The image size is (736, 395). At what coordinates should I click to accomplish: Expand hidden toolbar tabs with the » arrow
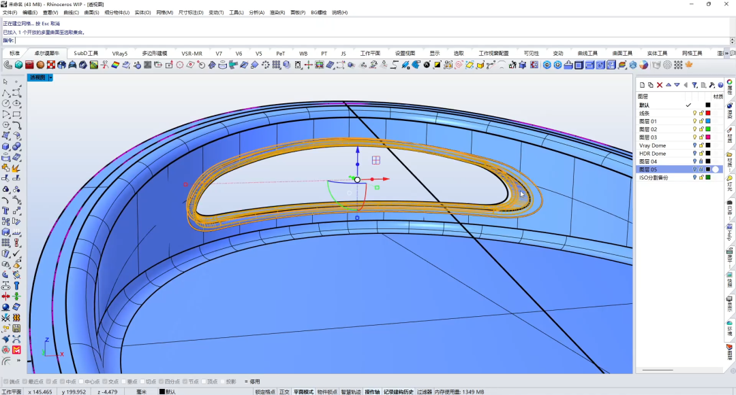(x=727, y=53)
